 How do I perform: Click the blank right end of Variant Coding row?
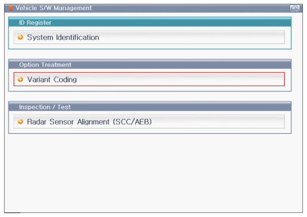pyautogui.click(x=241, y=80)
